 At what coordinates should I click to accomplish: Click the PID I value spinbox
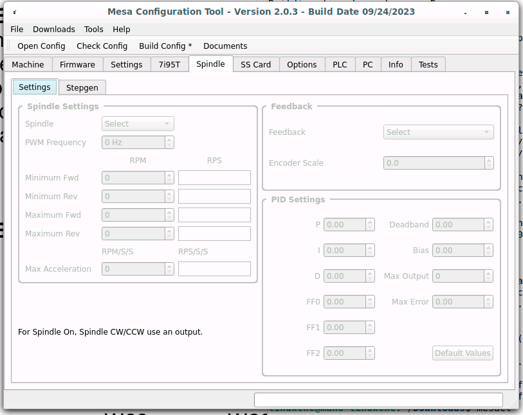click(349, 251)
